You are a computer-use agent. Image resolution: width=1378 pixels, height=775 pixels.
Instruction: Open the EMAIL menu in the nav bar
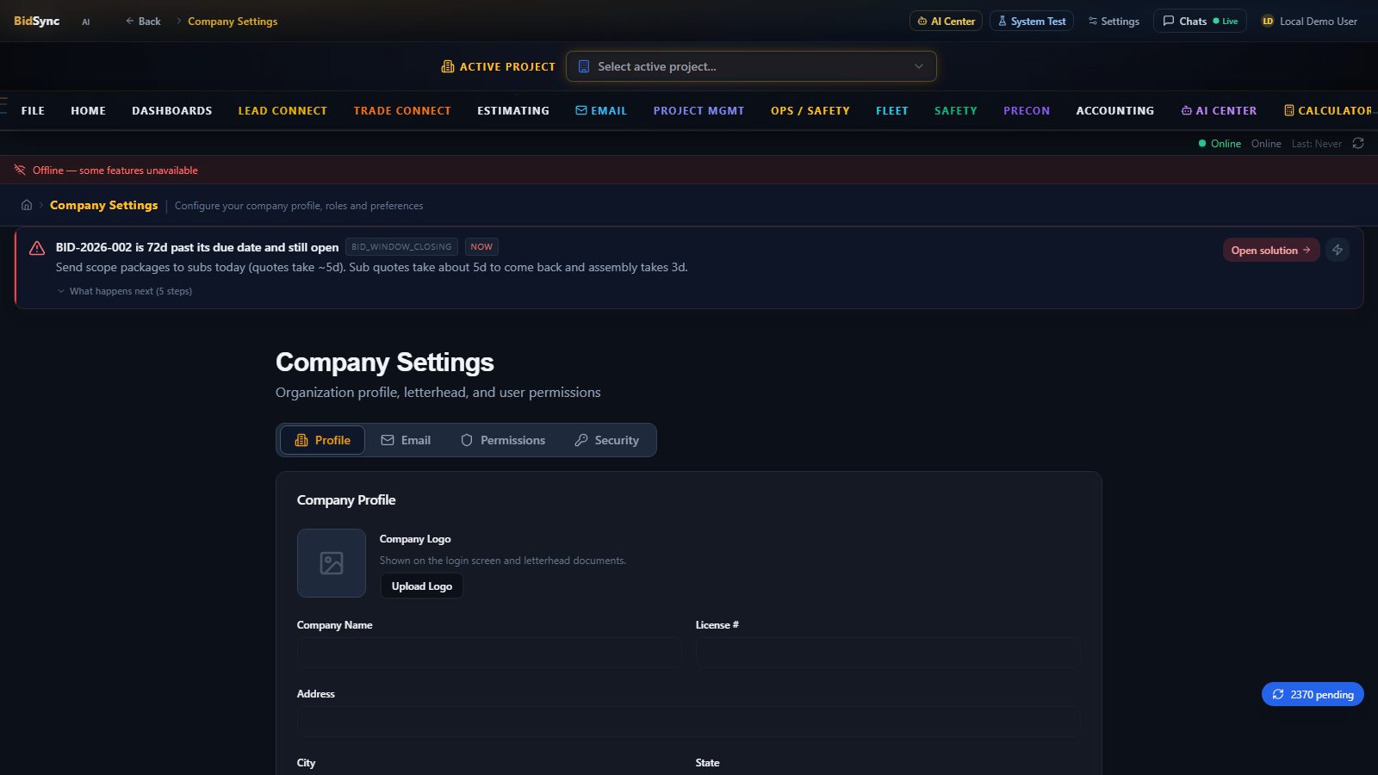[x=601, y=110]
